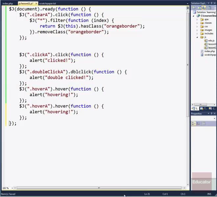Click the scratchpaper file icon in tree
The image size is (217, 197).
pos(202,55)
